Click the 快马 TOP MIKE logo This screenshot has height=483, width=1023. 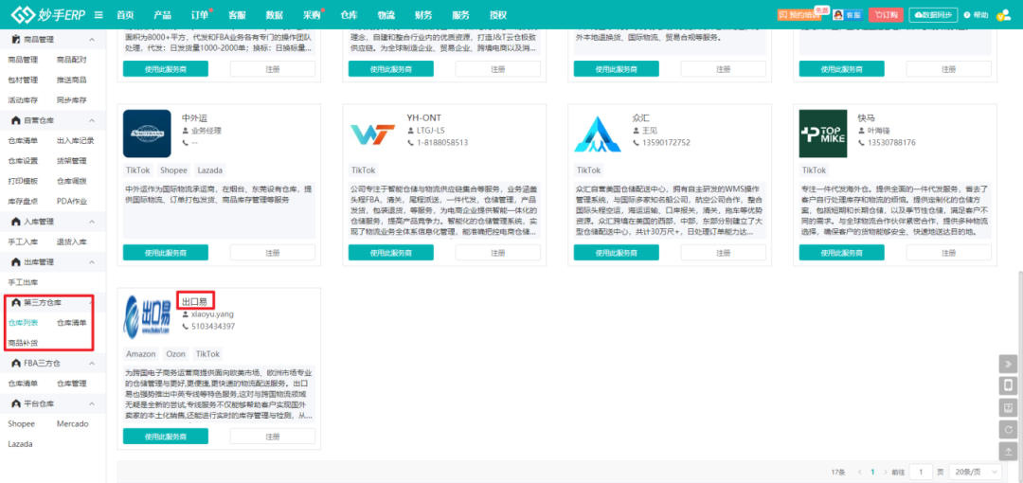click(823, 134)
